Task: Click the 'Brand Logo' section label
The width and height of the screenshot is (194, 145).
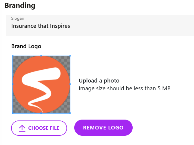Action: pos(26,46)
